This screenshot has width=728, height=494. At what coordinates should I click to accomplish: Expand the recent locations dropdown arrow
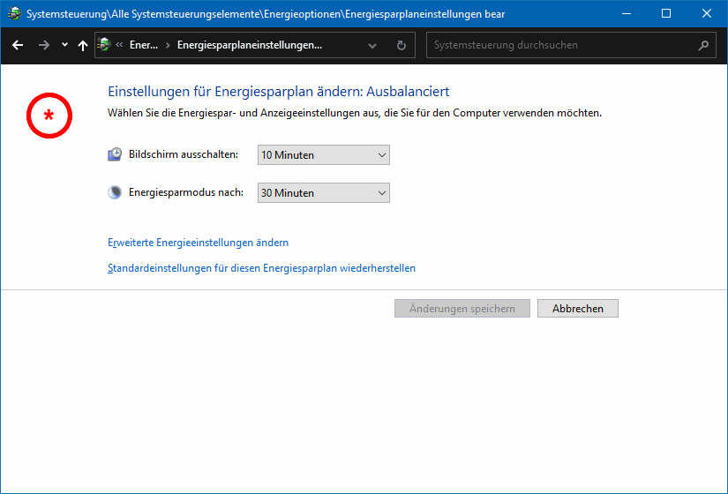click(64, 45)
